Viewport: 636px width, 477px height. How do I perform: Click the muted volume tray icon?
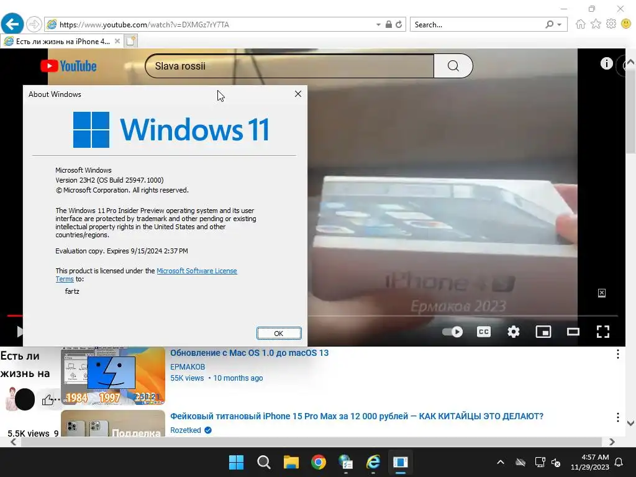(556, 462)
